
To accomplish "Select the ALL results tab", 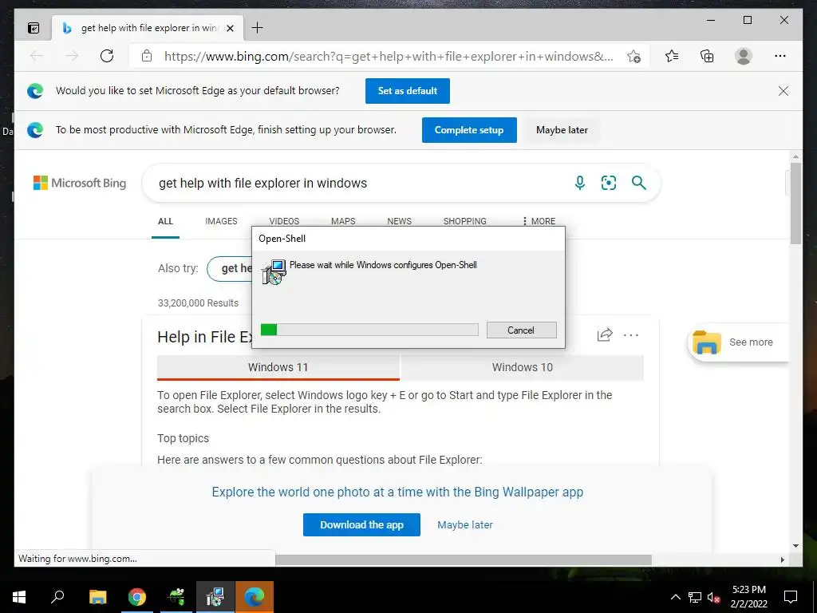I will [x=165, y=222].
